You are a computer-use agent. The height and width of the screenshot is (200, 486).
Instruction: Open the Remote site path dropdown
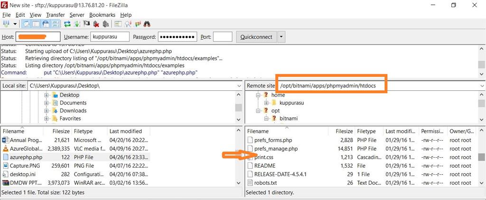point(482,86)
